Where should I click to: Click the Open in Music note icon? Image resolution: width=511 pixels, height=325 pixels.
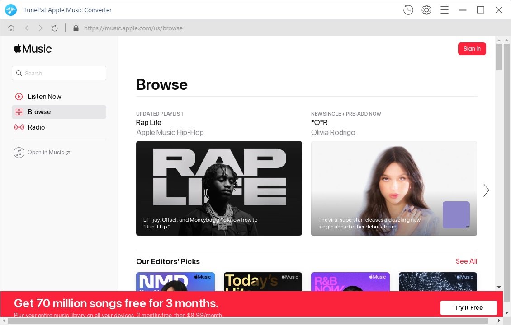click(x=19, y=152)
